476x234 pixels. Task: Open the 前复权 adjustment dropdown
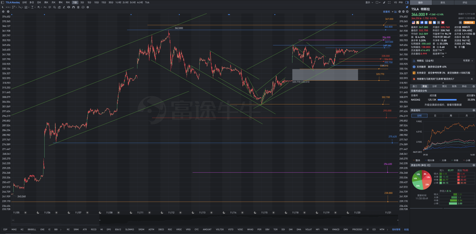[x=388, y=12]
